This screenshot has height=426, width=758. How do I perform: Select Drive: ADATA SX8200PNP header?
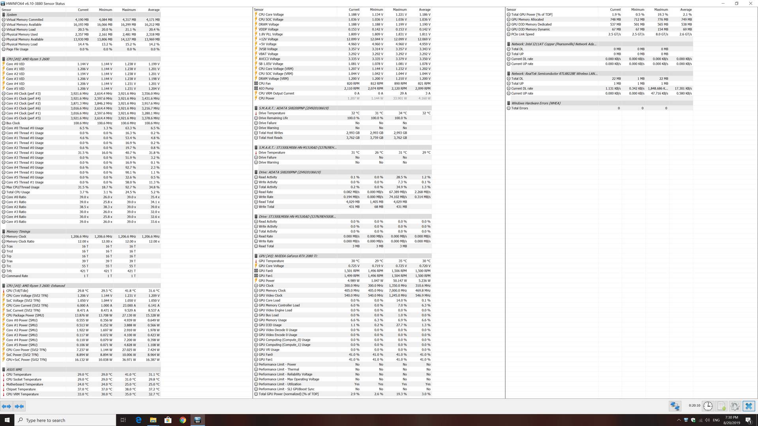tap(343, 172)
